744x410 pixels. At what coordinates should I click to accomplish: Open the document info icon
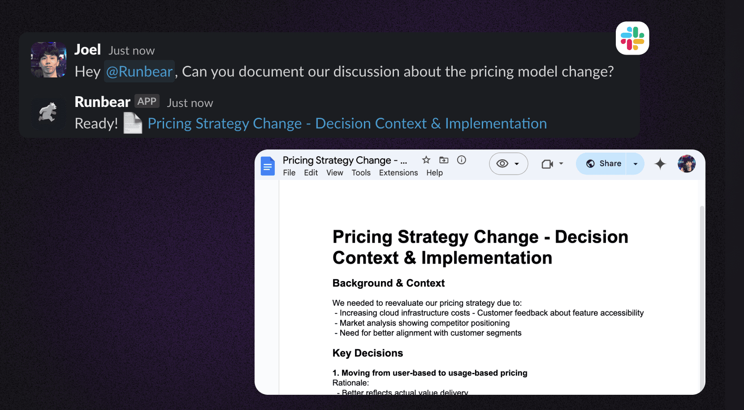[462, 160]
